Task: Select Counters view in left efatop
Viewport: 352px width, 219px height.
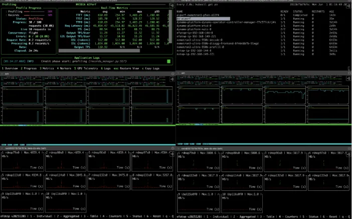Action: tap(112, 216)
